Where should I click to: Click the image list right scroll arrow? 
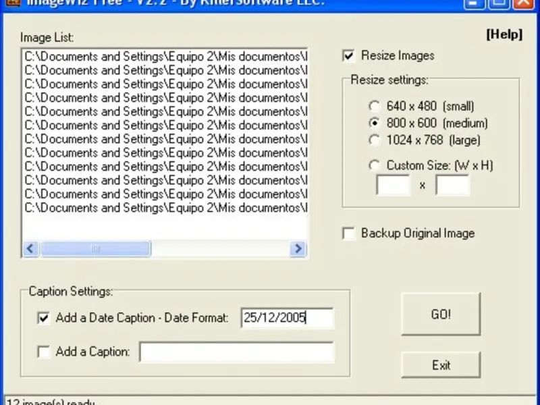click(298, 248)
